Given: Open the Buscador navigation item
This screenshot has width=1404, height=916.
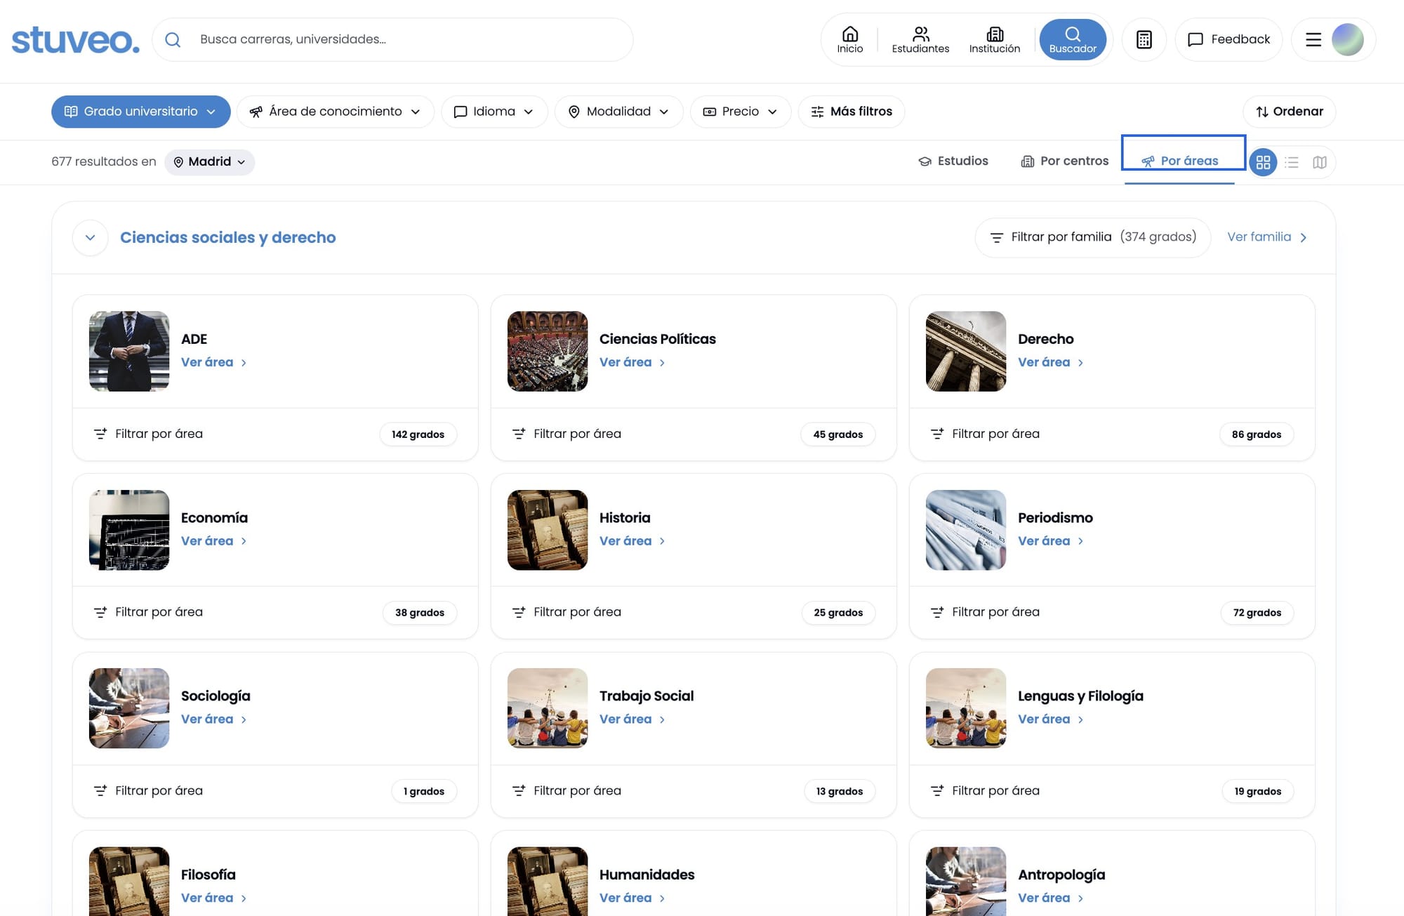Looking at the screenshot, I should click(1073, 39).
